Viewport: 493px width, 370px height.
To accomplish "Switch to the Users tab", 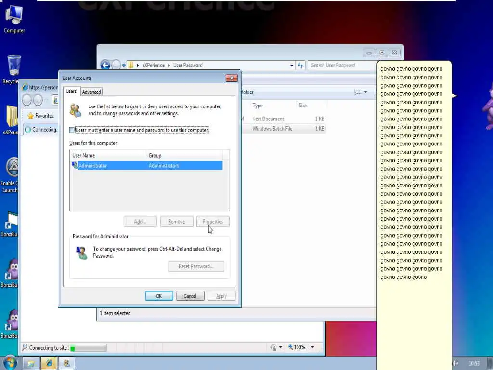I will coord(71,91).
